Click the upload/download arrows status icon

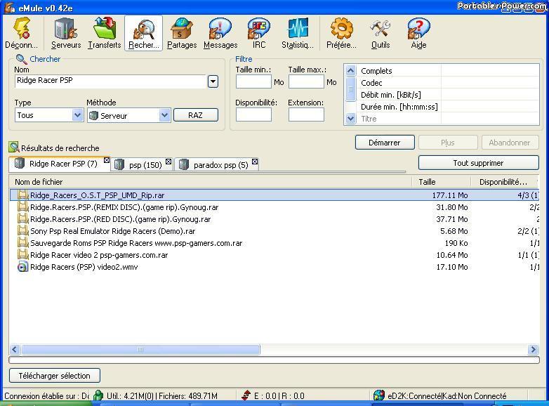point(246,395)
